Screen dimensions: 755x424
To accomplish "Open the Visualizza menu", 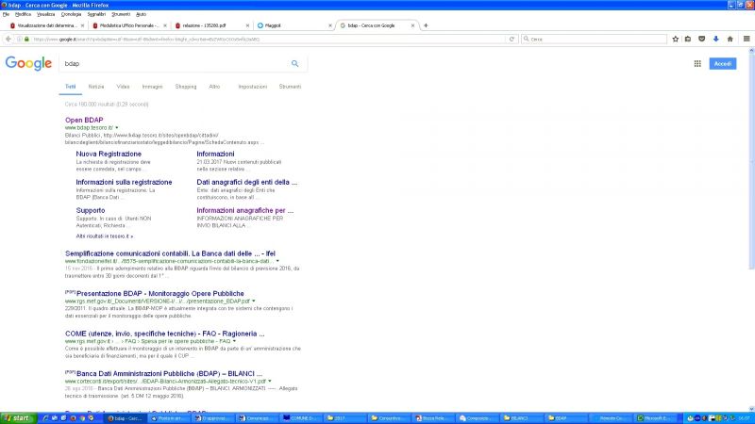I will tap(45, 14).
